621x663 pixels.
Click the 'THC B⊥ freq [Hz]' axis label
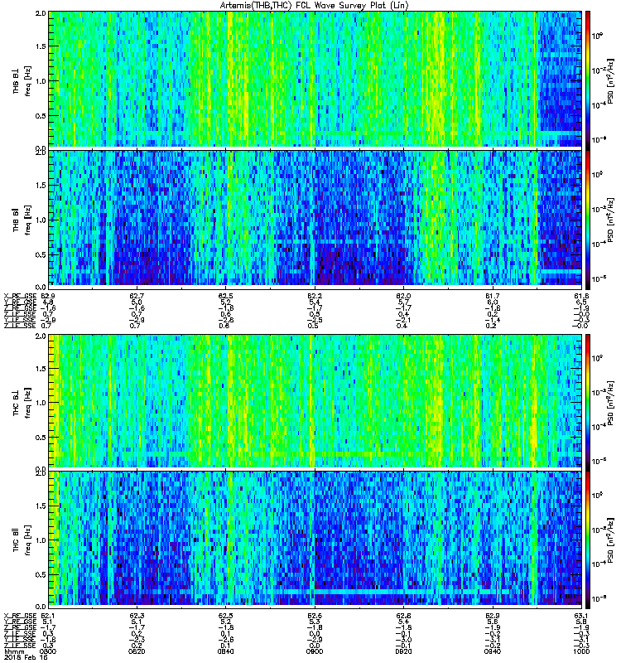[x=22, y=403]
